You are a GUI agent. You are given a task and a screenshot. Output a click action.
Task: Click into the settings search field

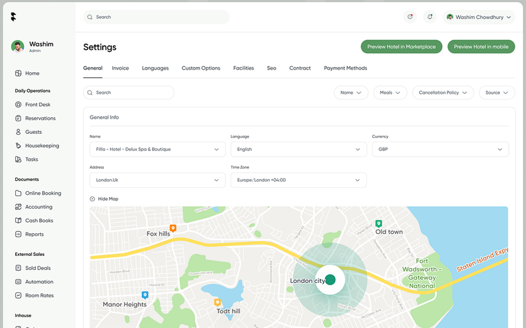tap(129, 93)
